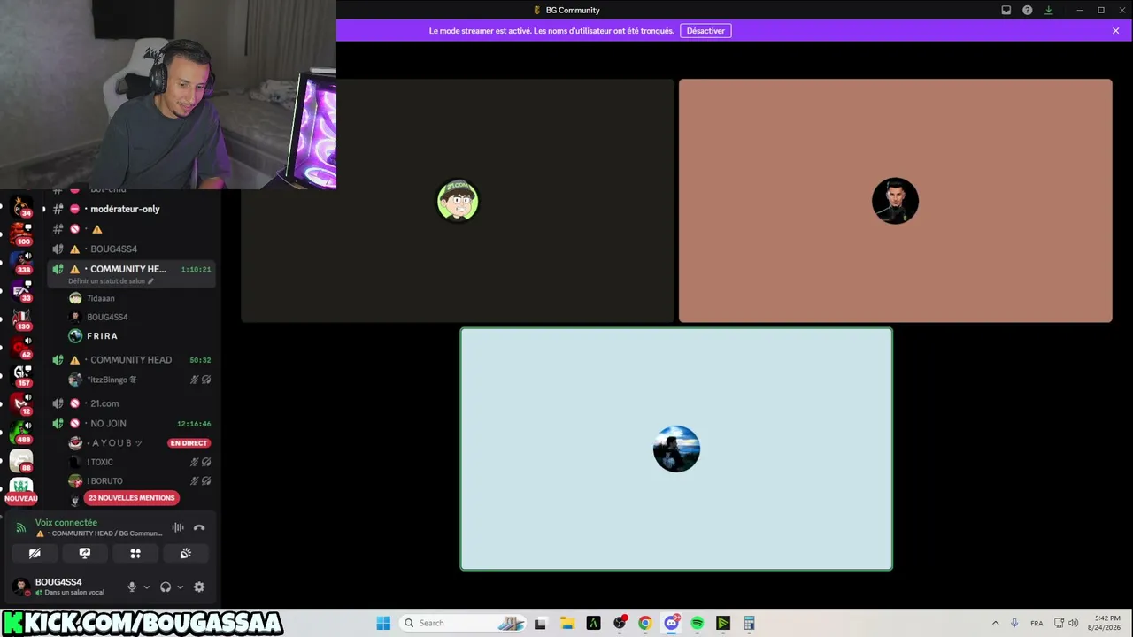
Task: Toggle noise suppression waveform icon
Action: tap(178, 527)
